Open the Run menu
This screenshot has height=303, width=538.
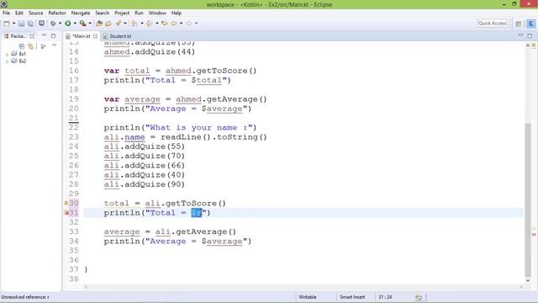tap(139, 13)
